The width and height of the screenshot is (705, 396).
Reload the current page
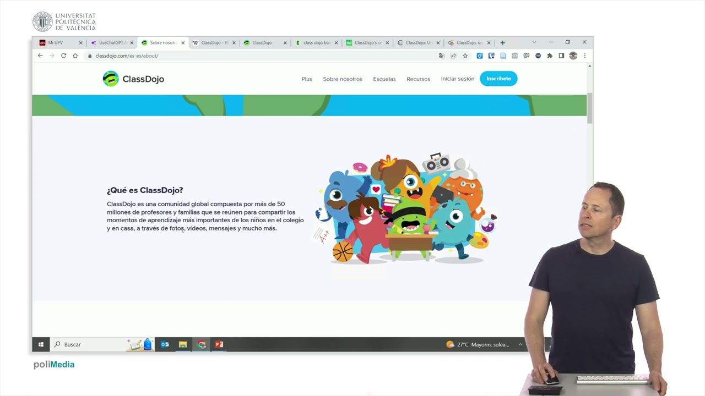click(x=63, y=56)
